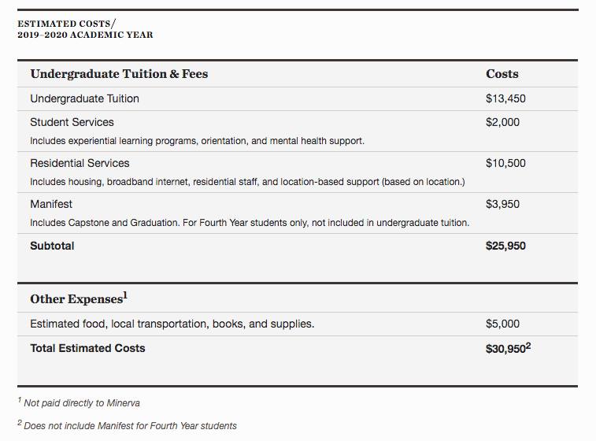Click the Estimated Costs 2019–2020 heading
596x441 pixels.
pyautogui.click(x=85, y=29)
